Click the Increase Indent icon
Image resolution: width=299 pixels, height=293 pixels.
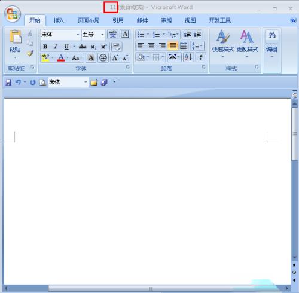point(197,34)
